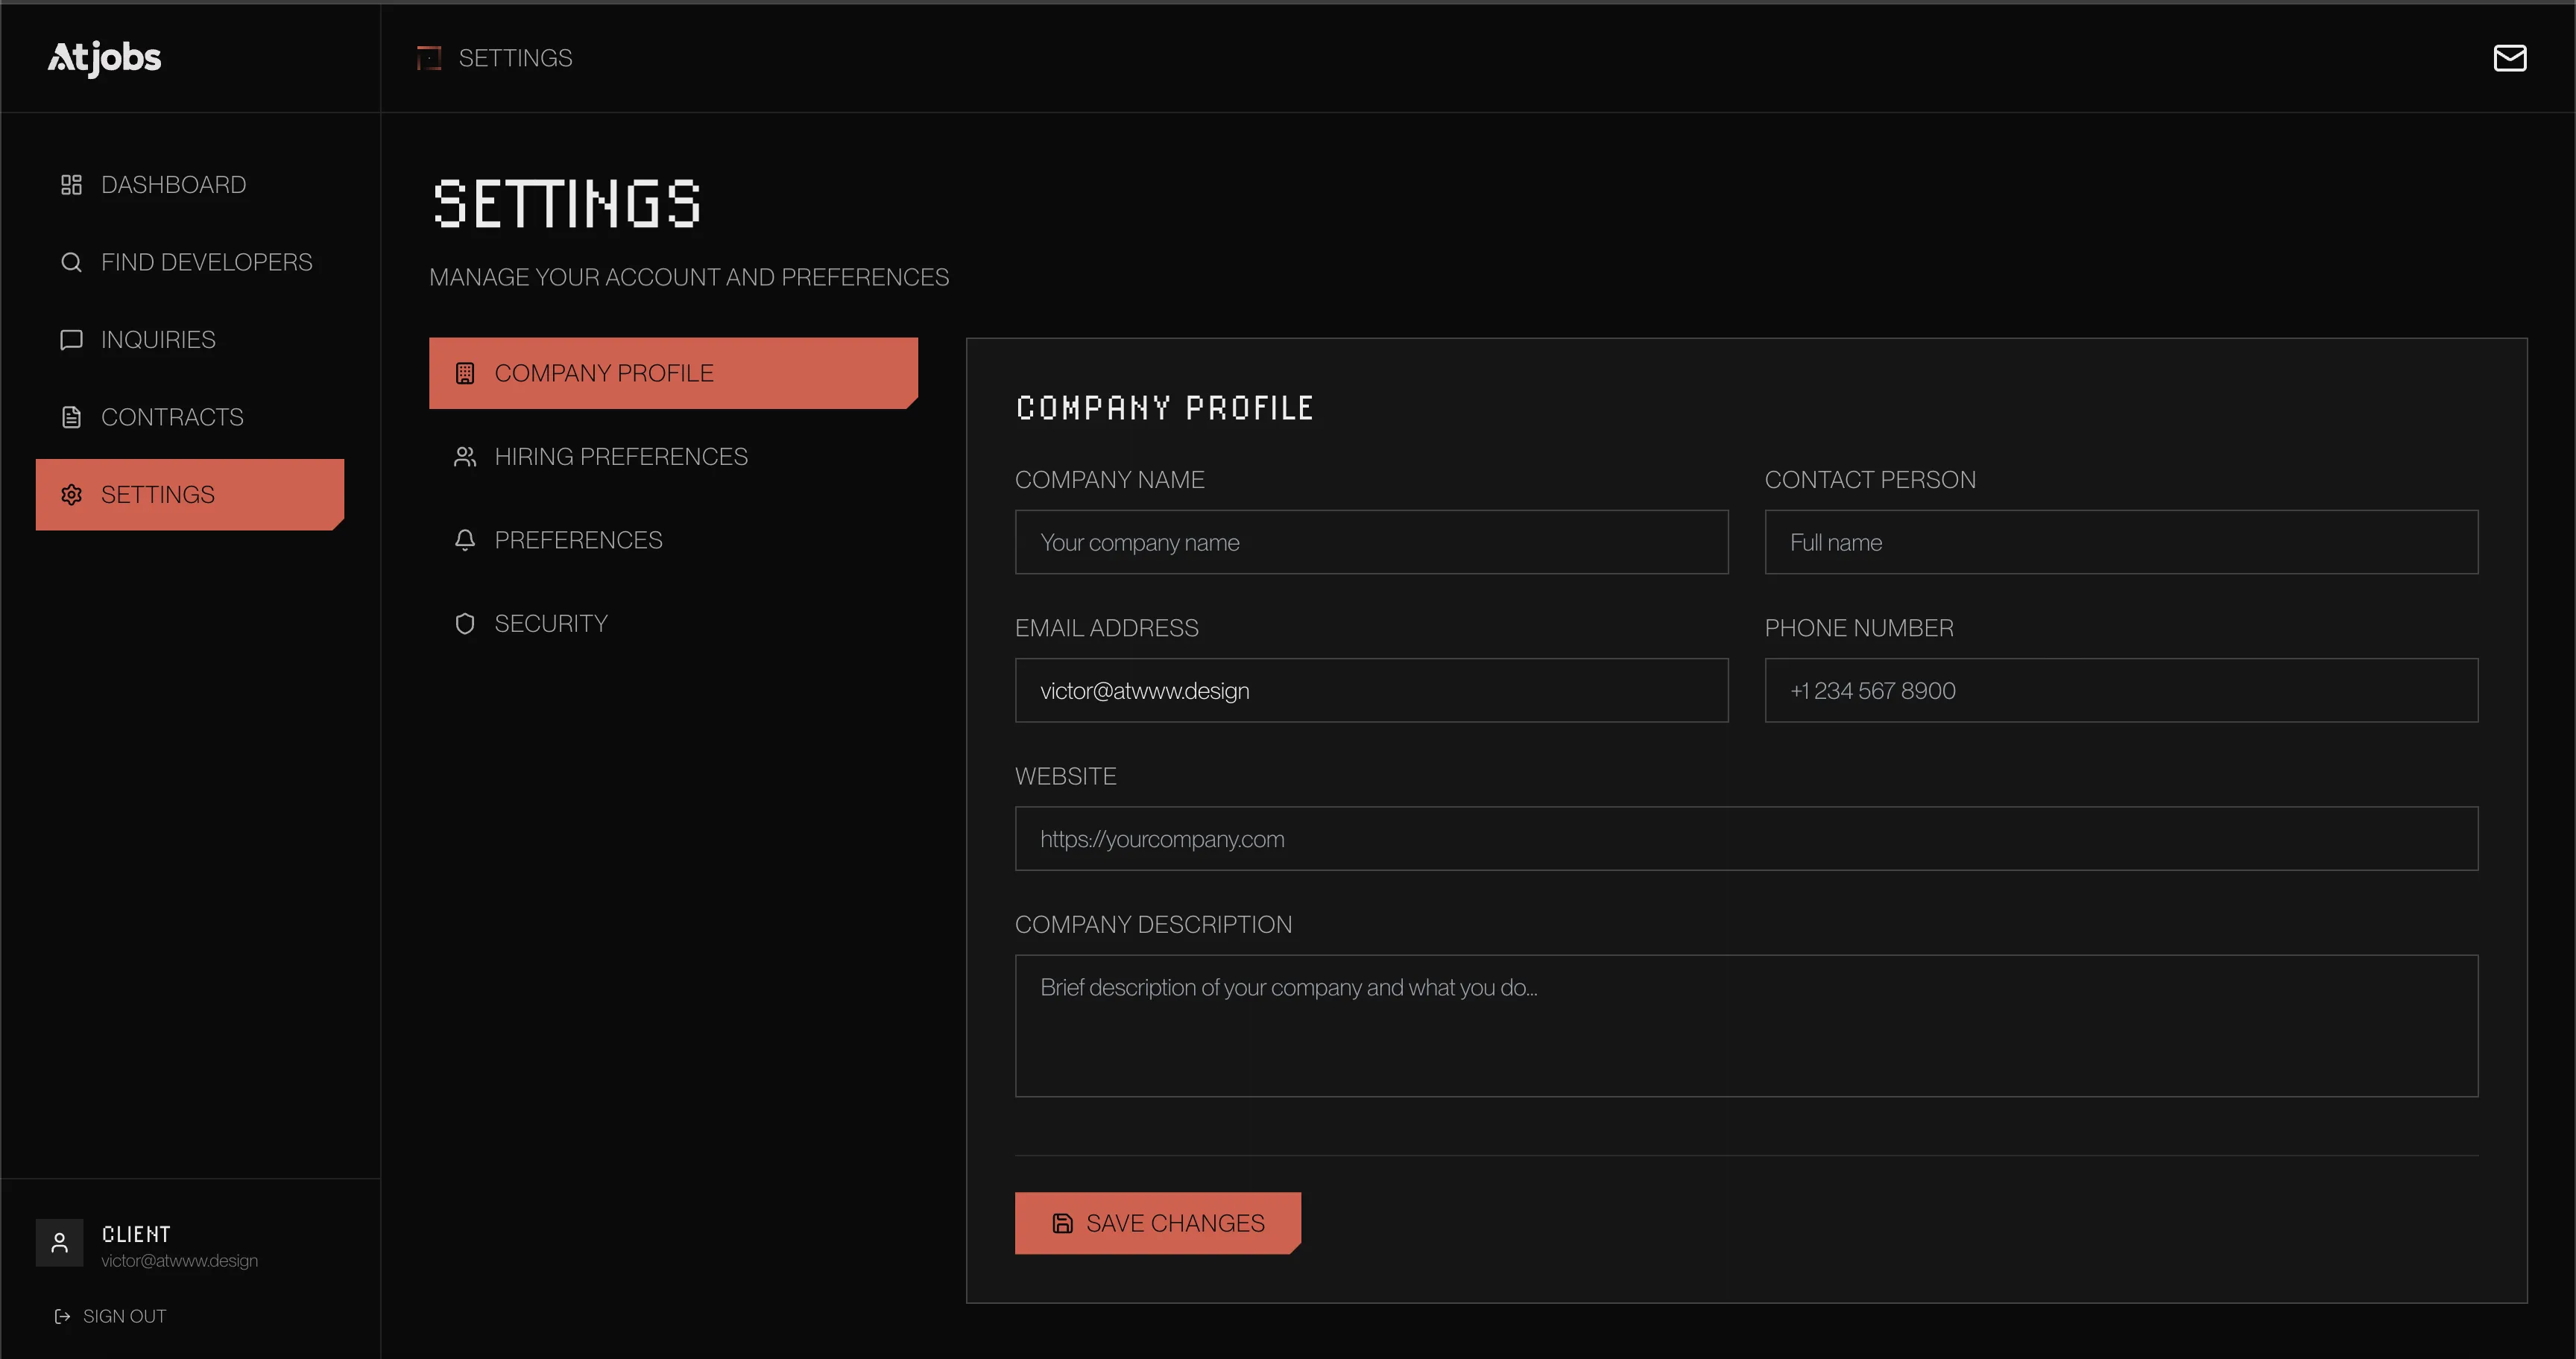The height and width of the screenshot is (1359, 2576).
Task: Open the Hiring Preferences section
Action: [x=620, y=456]
